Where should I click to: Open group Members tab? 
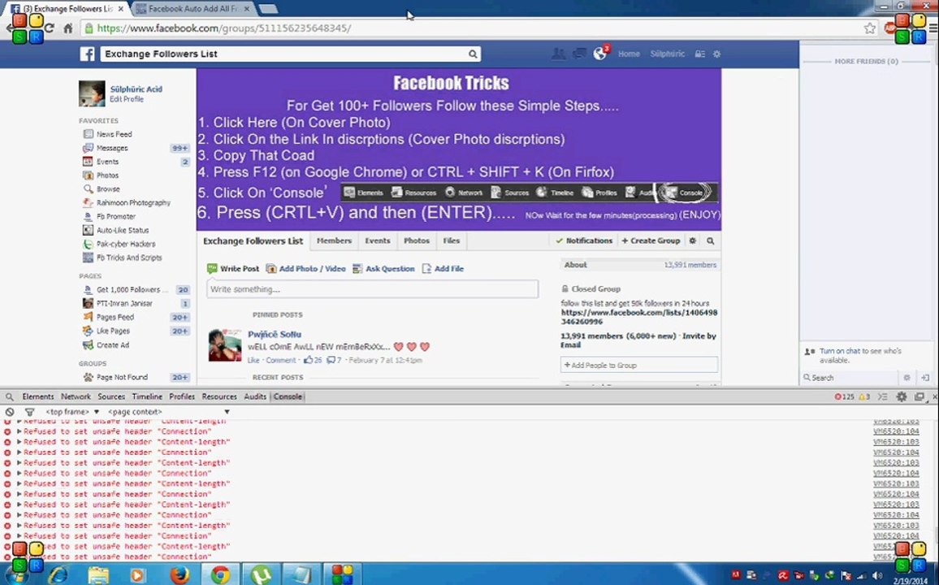point(334,240)
